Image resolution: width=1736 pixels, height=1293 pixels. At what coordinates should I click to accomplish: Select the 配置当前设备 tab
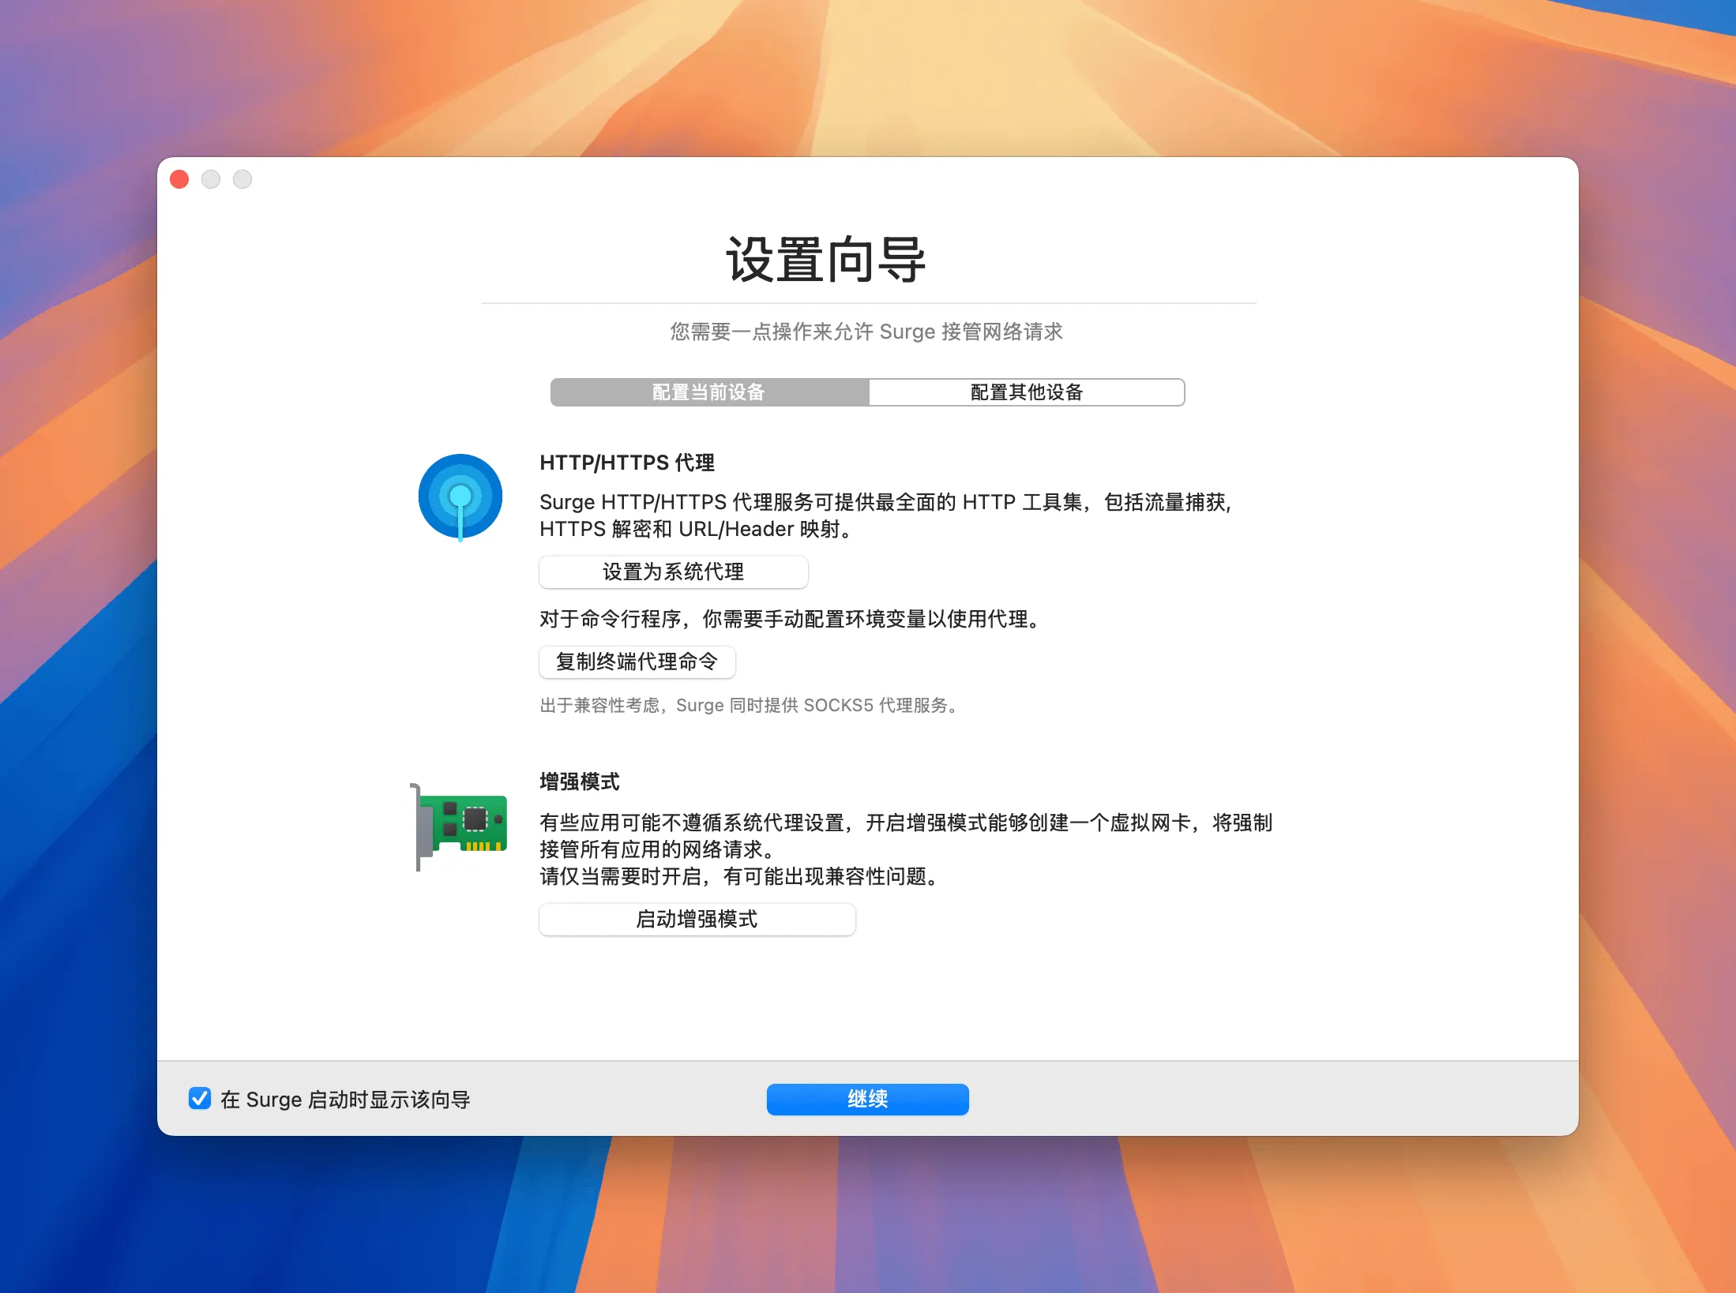(x=708, y=392)
